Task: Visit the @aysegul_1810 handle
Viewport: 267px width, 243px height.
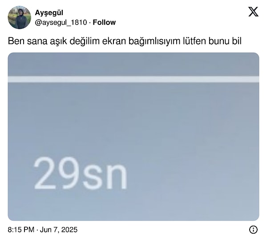Action: 61,23
